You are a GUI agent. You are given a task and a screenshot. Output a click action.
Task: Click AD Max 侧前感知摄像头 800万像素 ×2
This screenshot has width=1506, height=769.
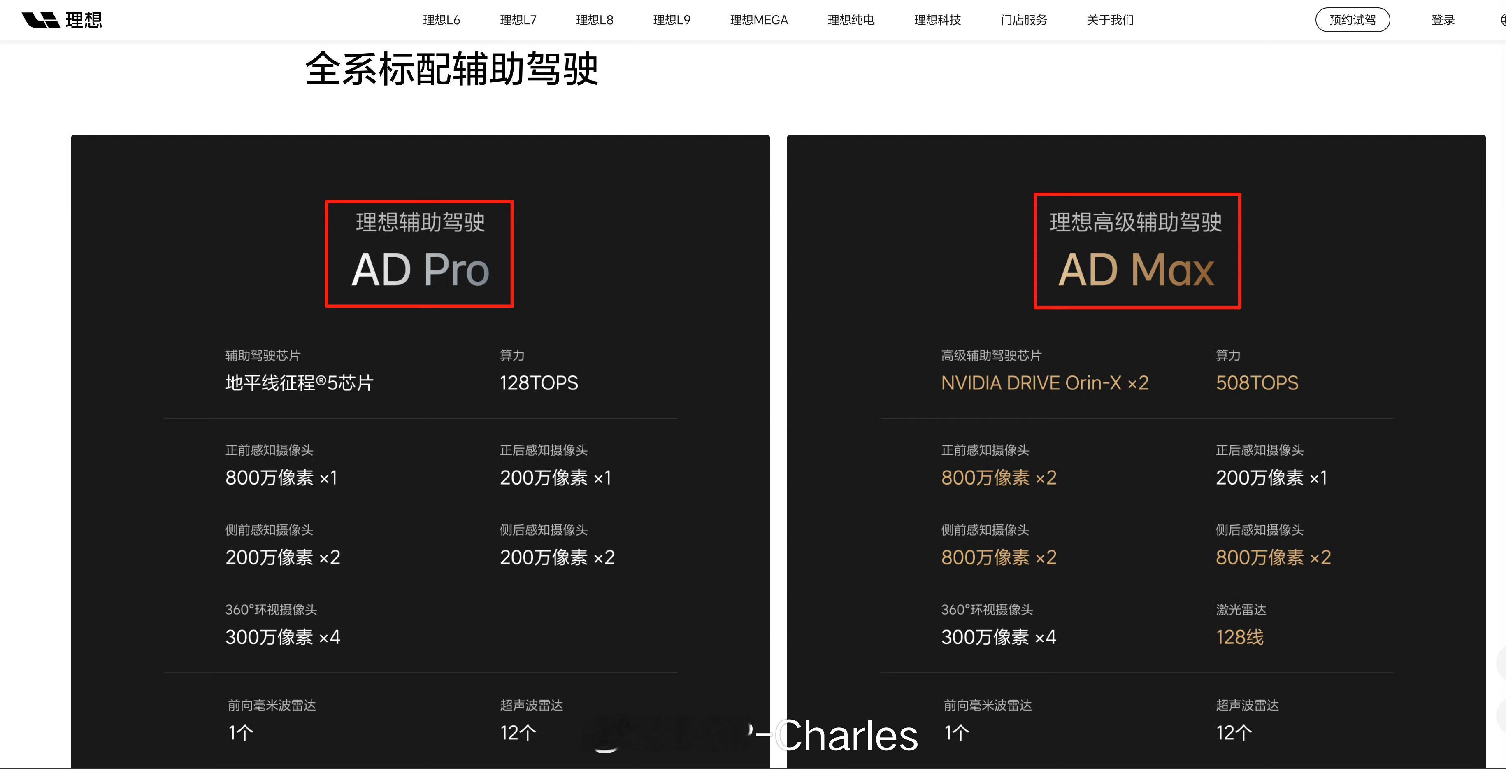[x=999, y=557]
